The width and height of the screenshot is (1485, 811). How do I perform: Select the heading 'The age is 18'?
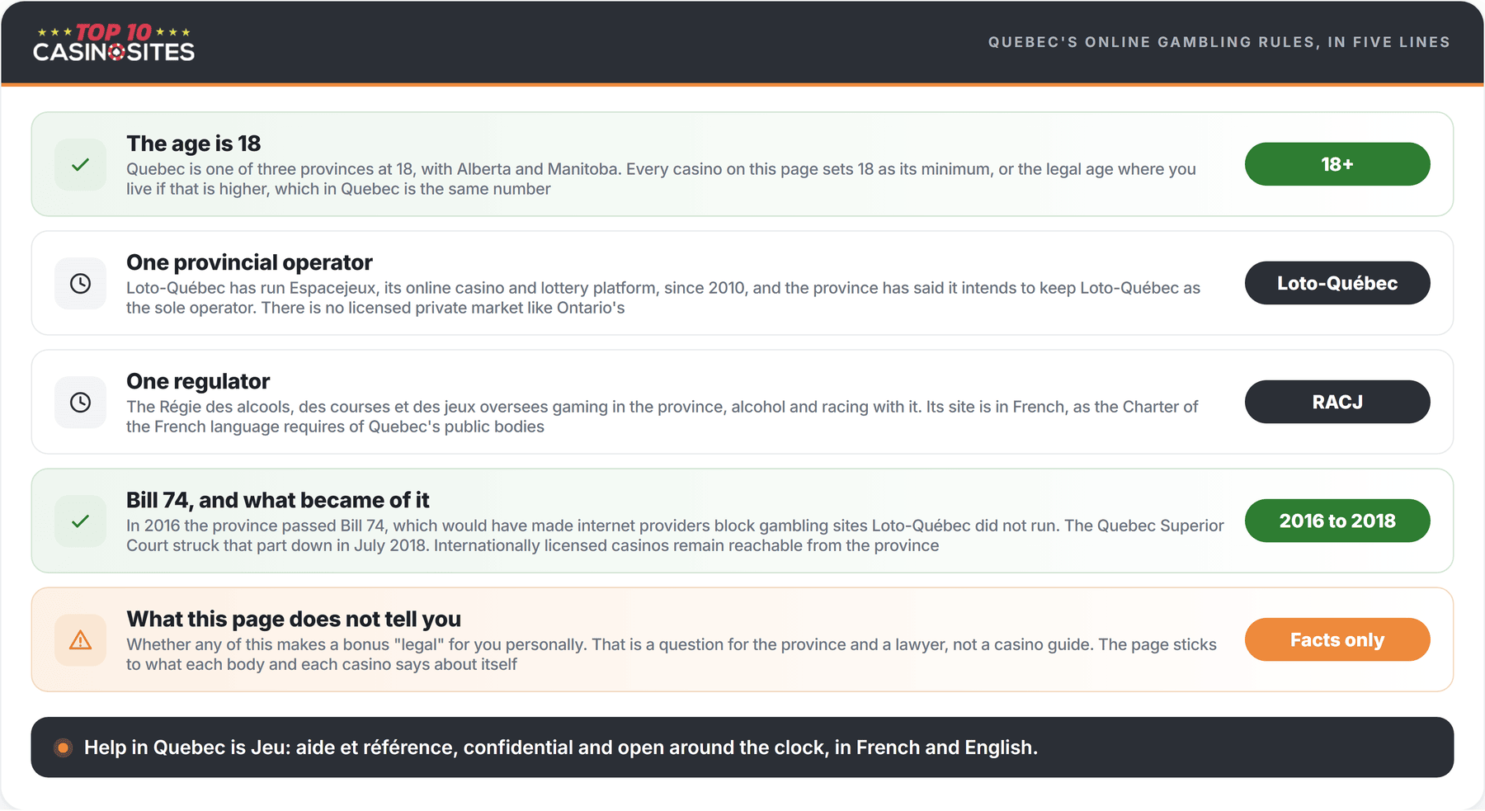(194, 144)
